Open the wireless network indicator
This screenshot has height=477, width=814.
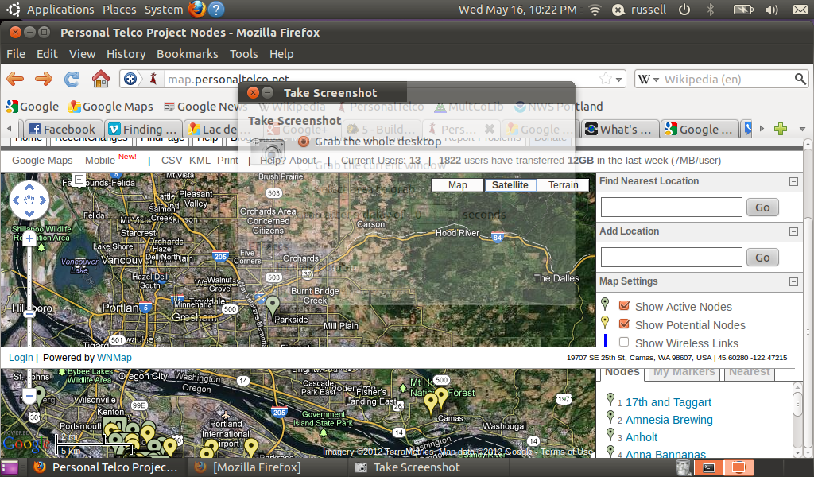(x=595, y=10)
